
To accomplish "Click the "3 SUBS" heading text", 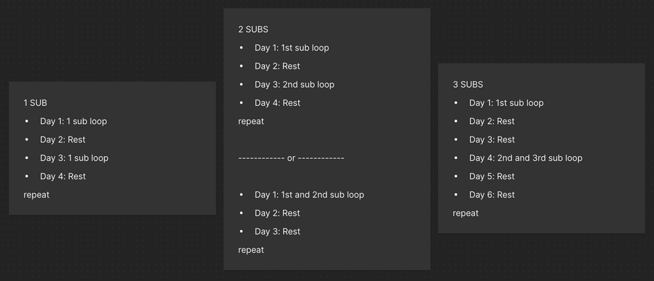I will [468, 85].
